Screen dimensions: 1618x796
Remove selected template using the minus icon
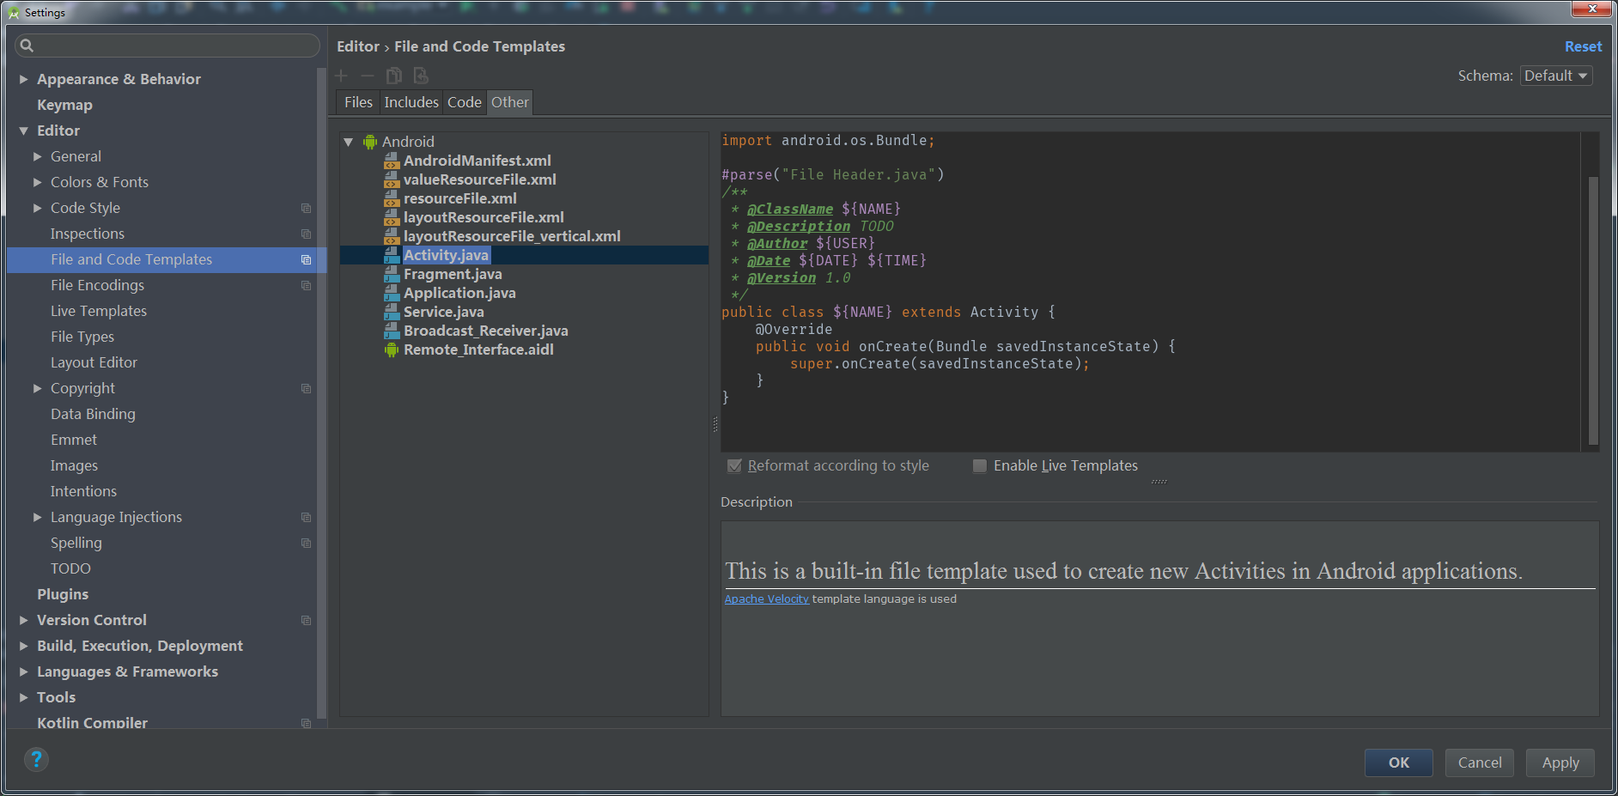point(368,76)
